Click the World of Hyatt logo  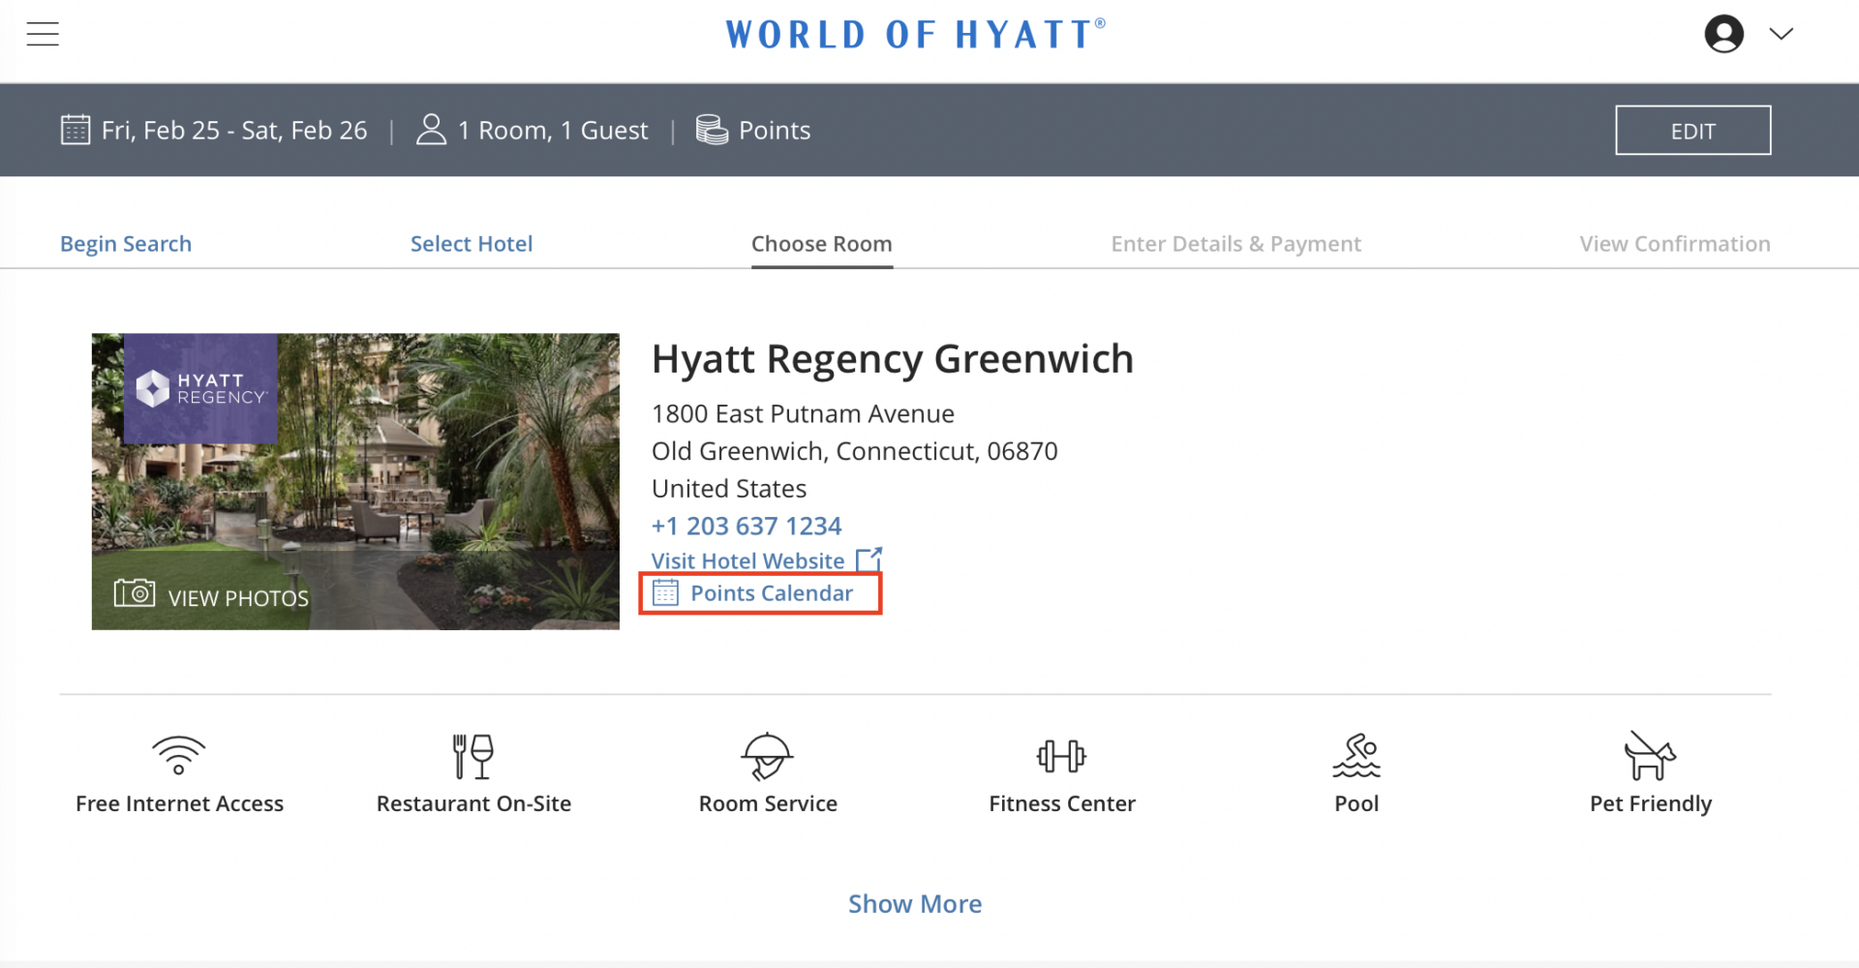point(916,35)
